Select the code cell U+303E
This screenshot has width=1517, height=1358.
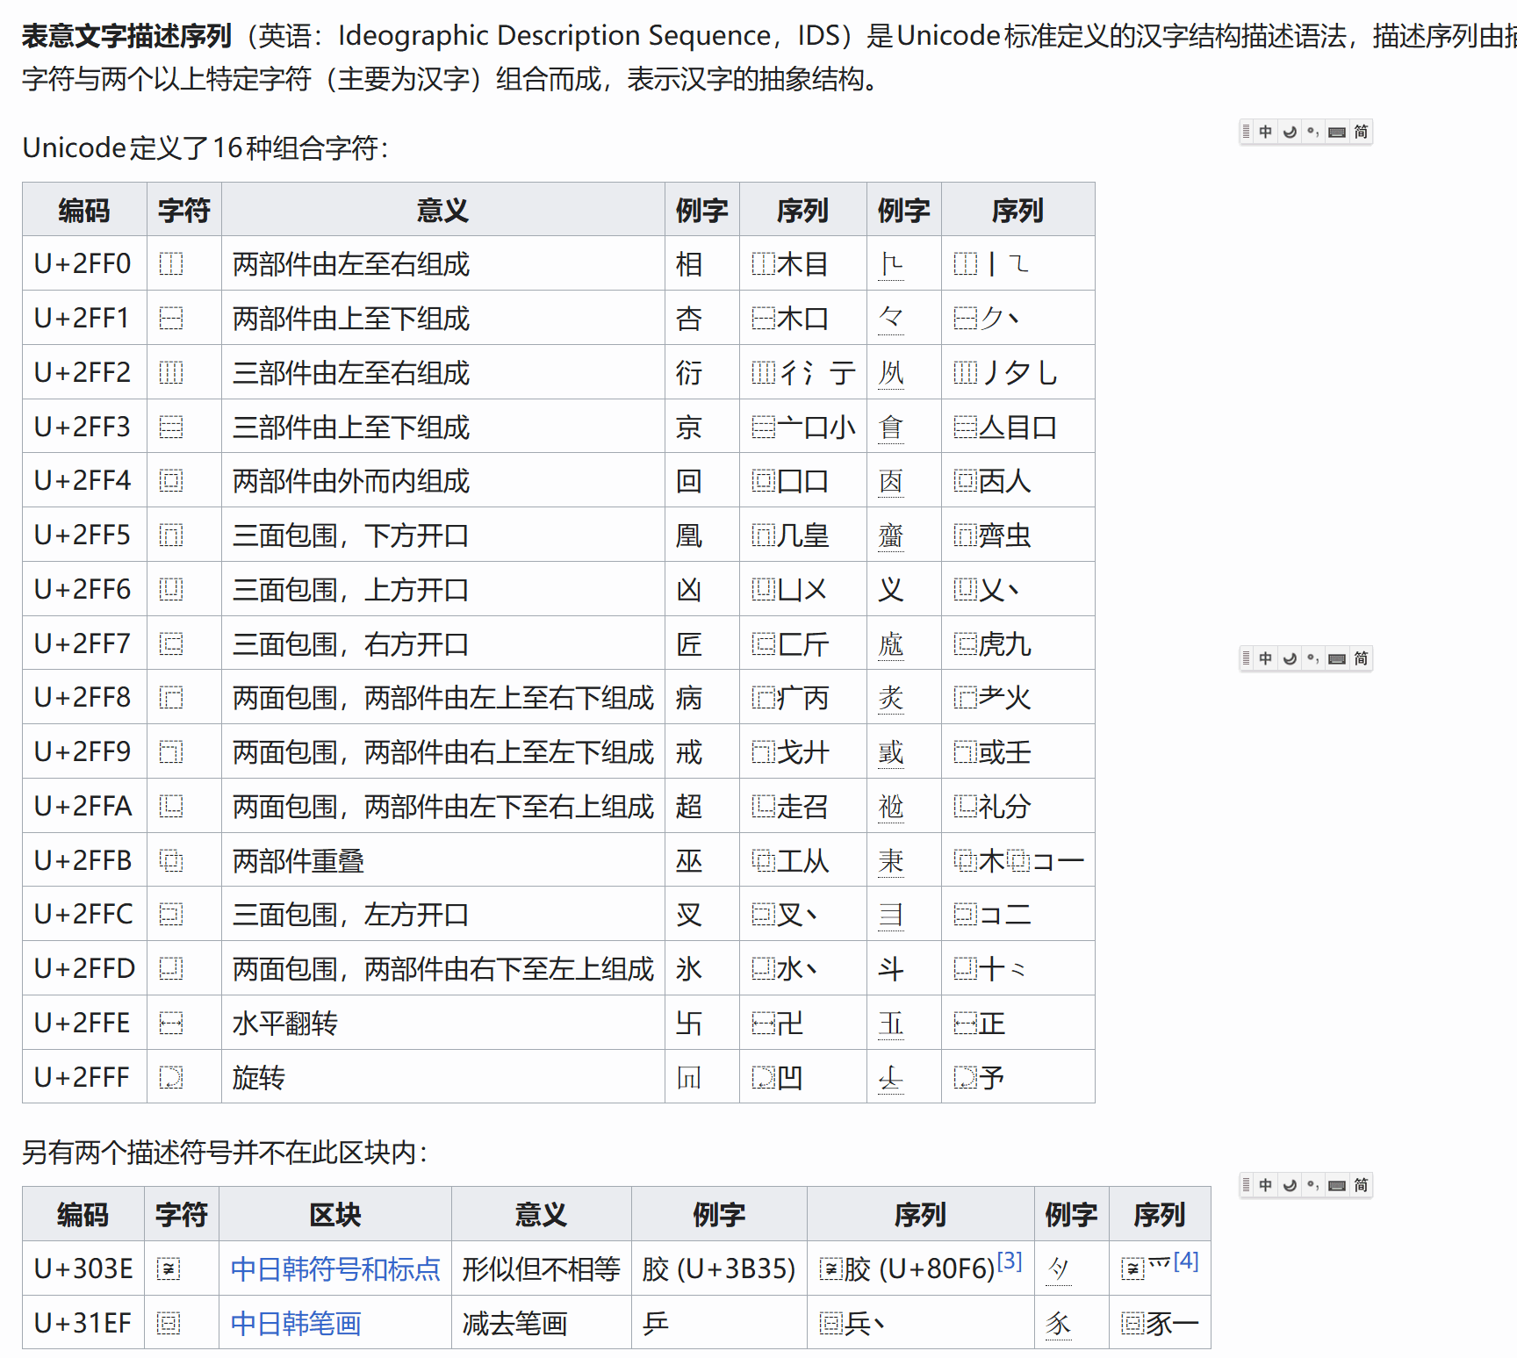tap(83, 1268)
